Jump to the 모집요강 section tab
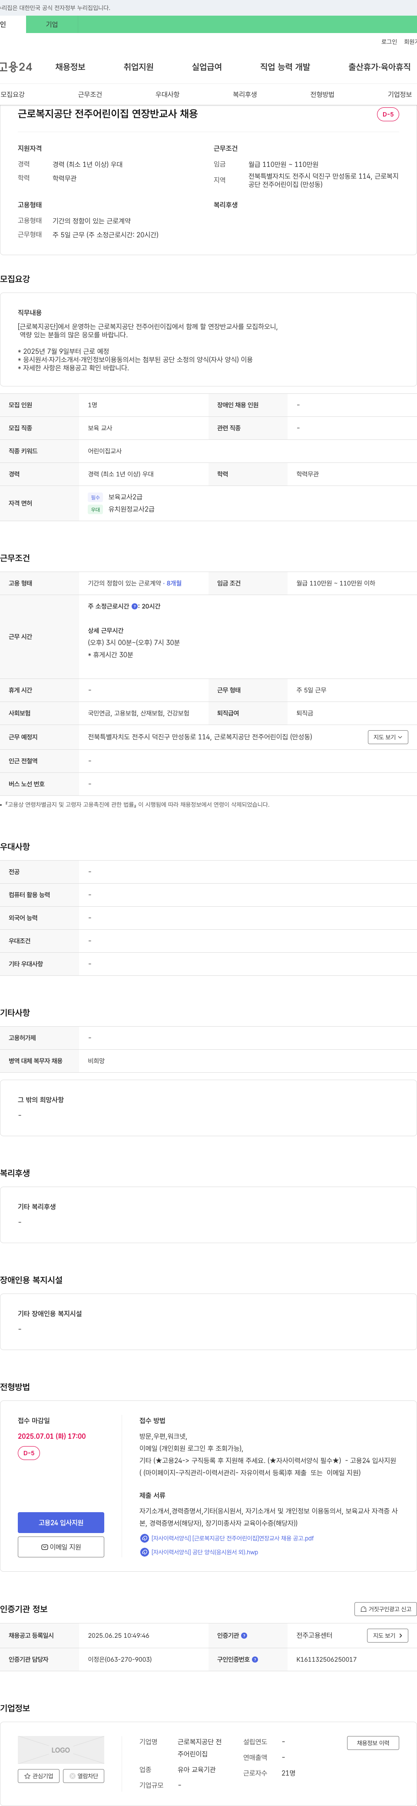The width and height of the screenshot is (417, 1806). [x=13, y=94]
